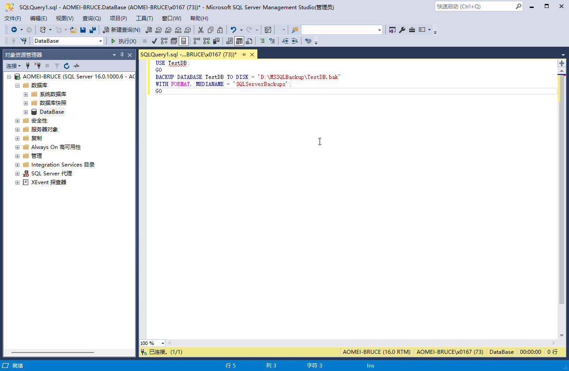Click the copy icon in toolbar
The image size is (569, 371).
210,30
